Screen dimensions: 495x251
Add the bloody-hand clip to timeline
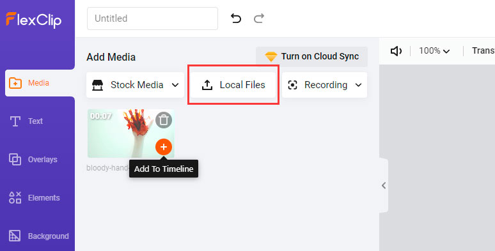(164, 147)
